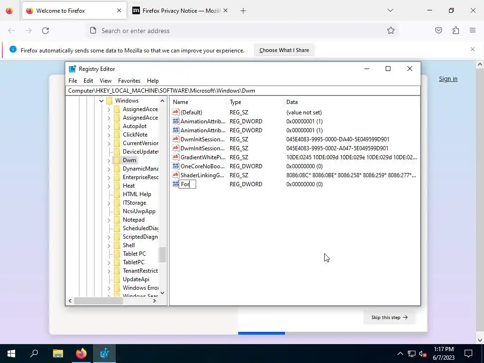Open the File menu in Registry Editor
484x363 pixels.
pos(73,80)
